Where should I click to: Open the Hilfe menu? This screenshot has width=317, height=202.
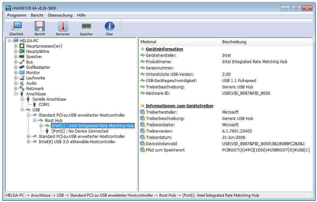81,15
